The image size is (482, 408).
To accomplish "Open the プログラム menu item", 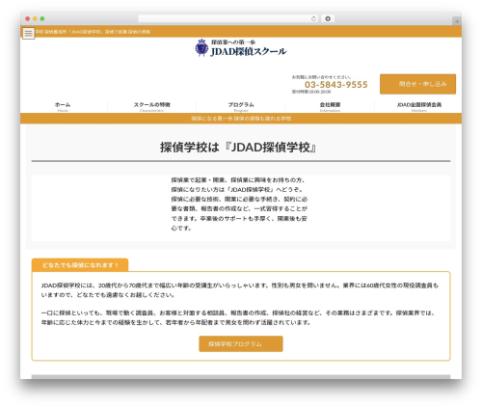I will (x=241, y=106).
